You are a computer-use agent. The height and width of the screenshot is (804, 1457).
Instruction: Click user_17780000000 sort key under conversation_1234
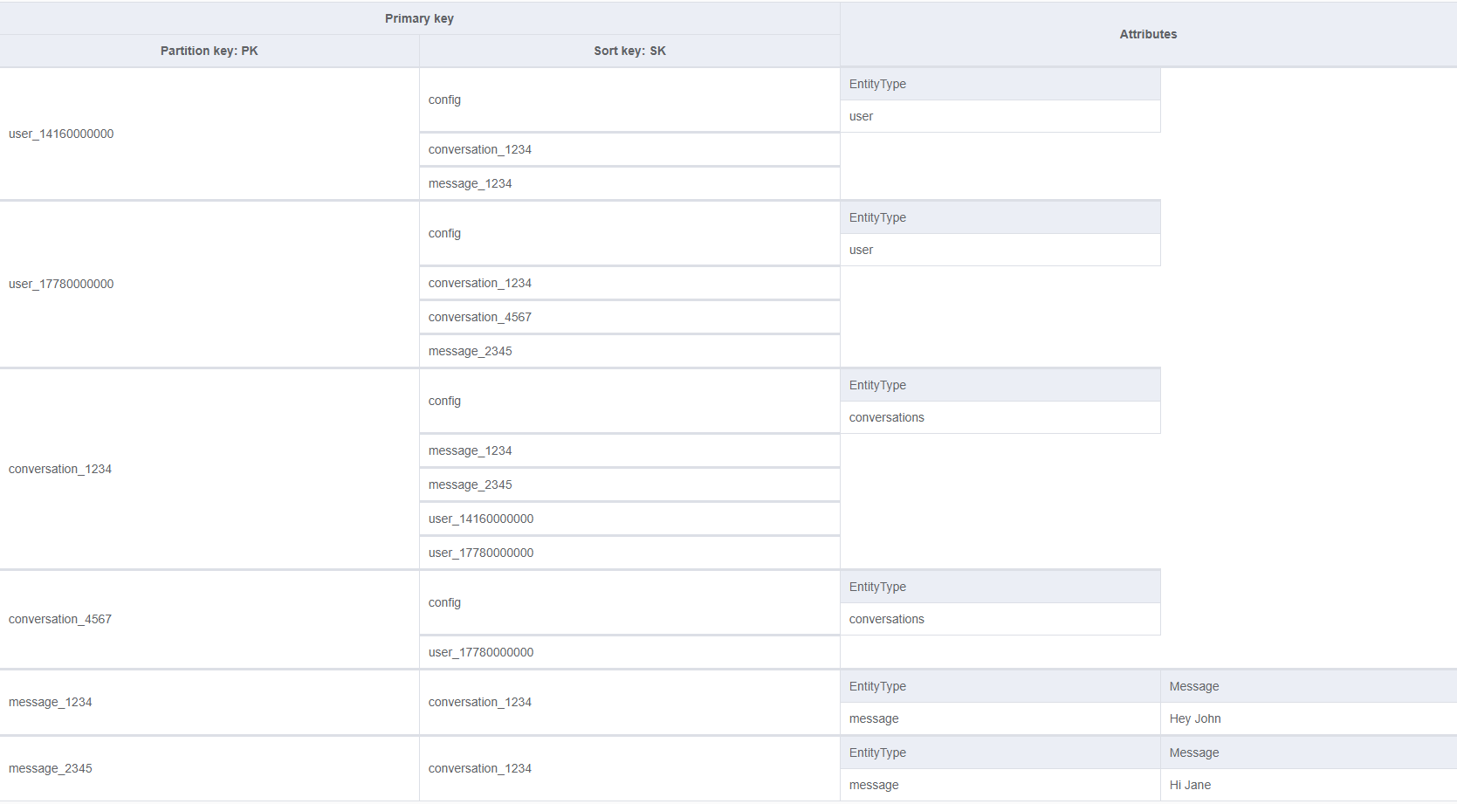pos(629,553)
